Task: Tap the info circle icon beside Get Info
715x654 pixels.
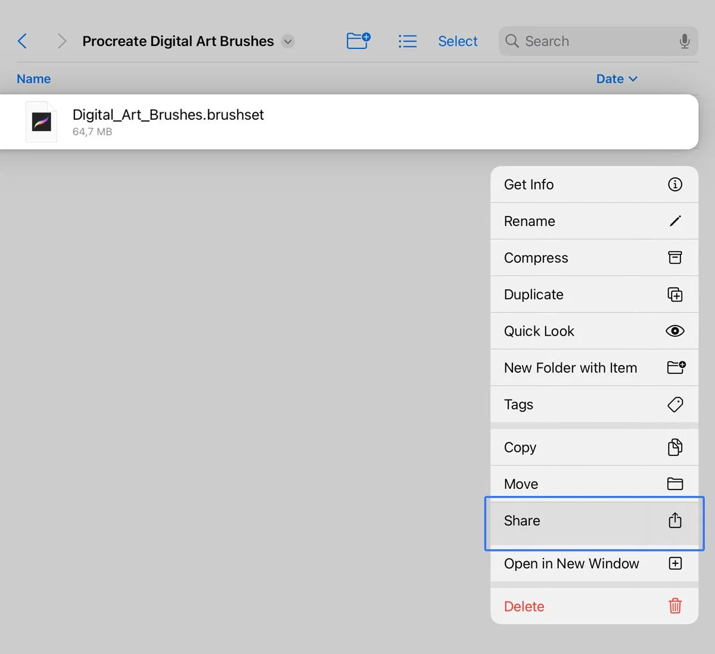Action: tap(675, 184)
